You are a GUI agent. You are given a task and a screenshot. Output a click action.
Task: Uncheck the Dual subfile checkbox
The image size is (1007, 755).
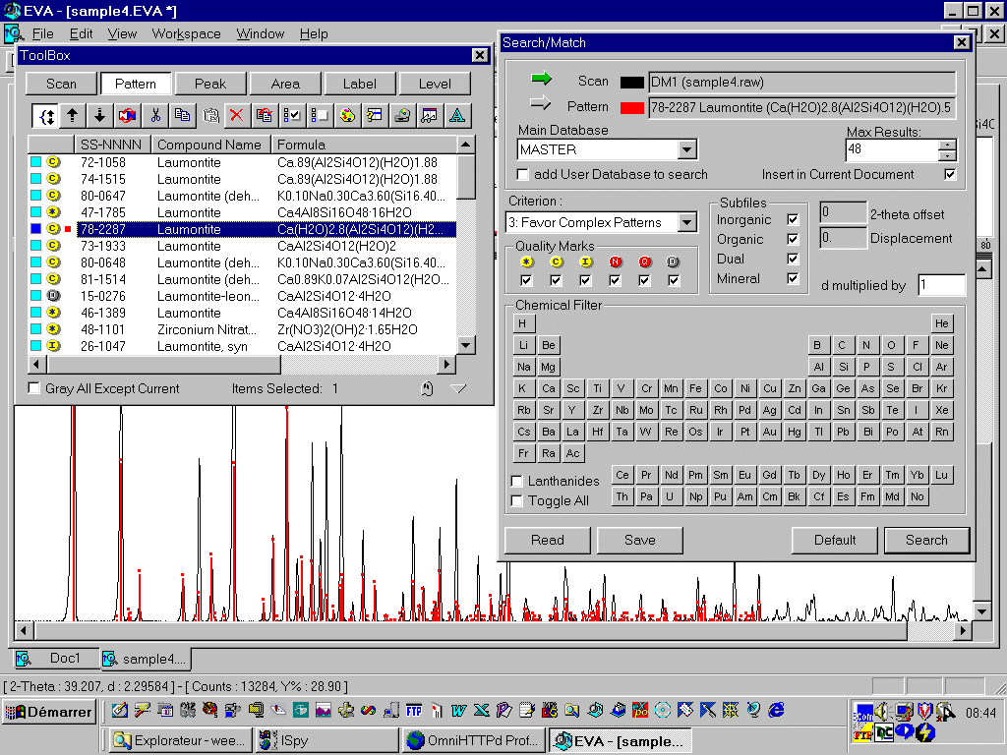click(793, 259)
